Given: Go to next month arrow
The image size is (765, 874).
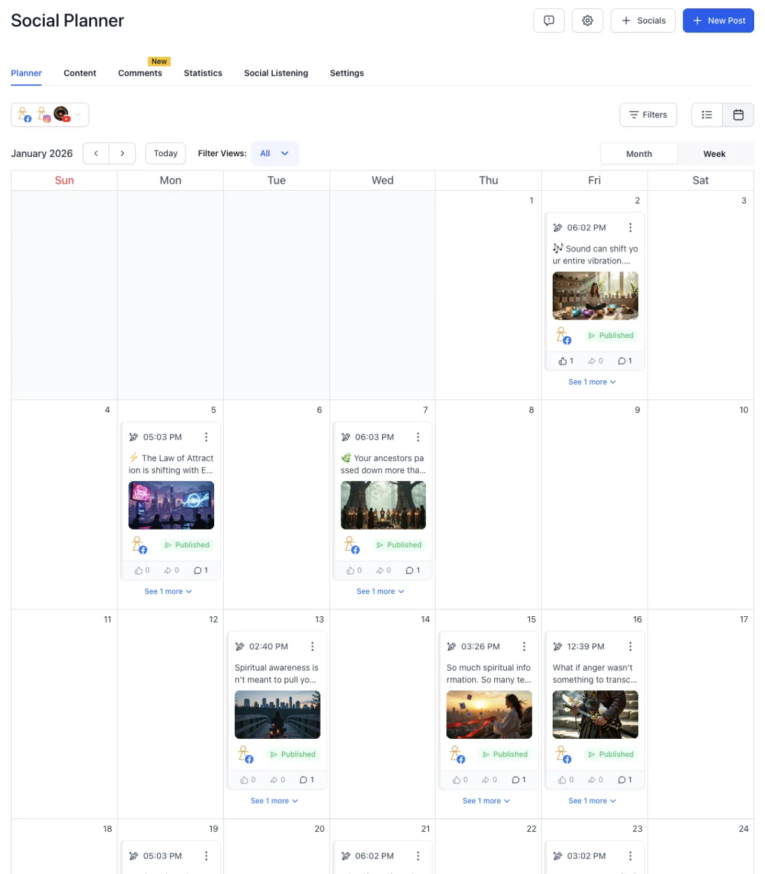Looking at the screenshot, I should pos(122,153).
